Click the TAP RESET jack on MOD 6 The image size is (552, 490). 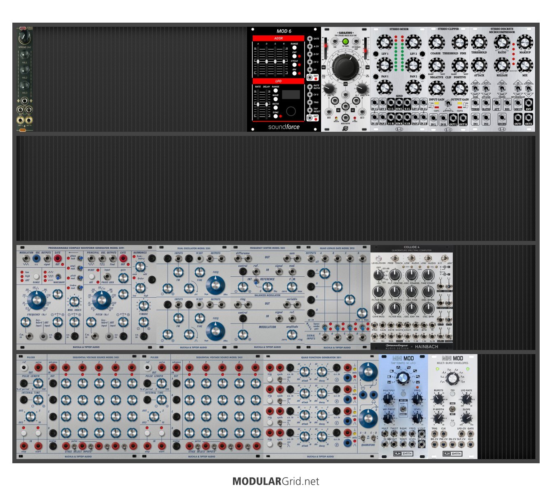(x=310, y=110)
